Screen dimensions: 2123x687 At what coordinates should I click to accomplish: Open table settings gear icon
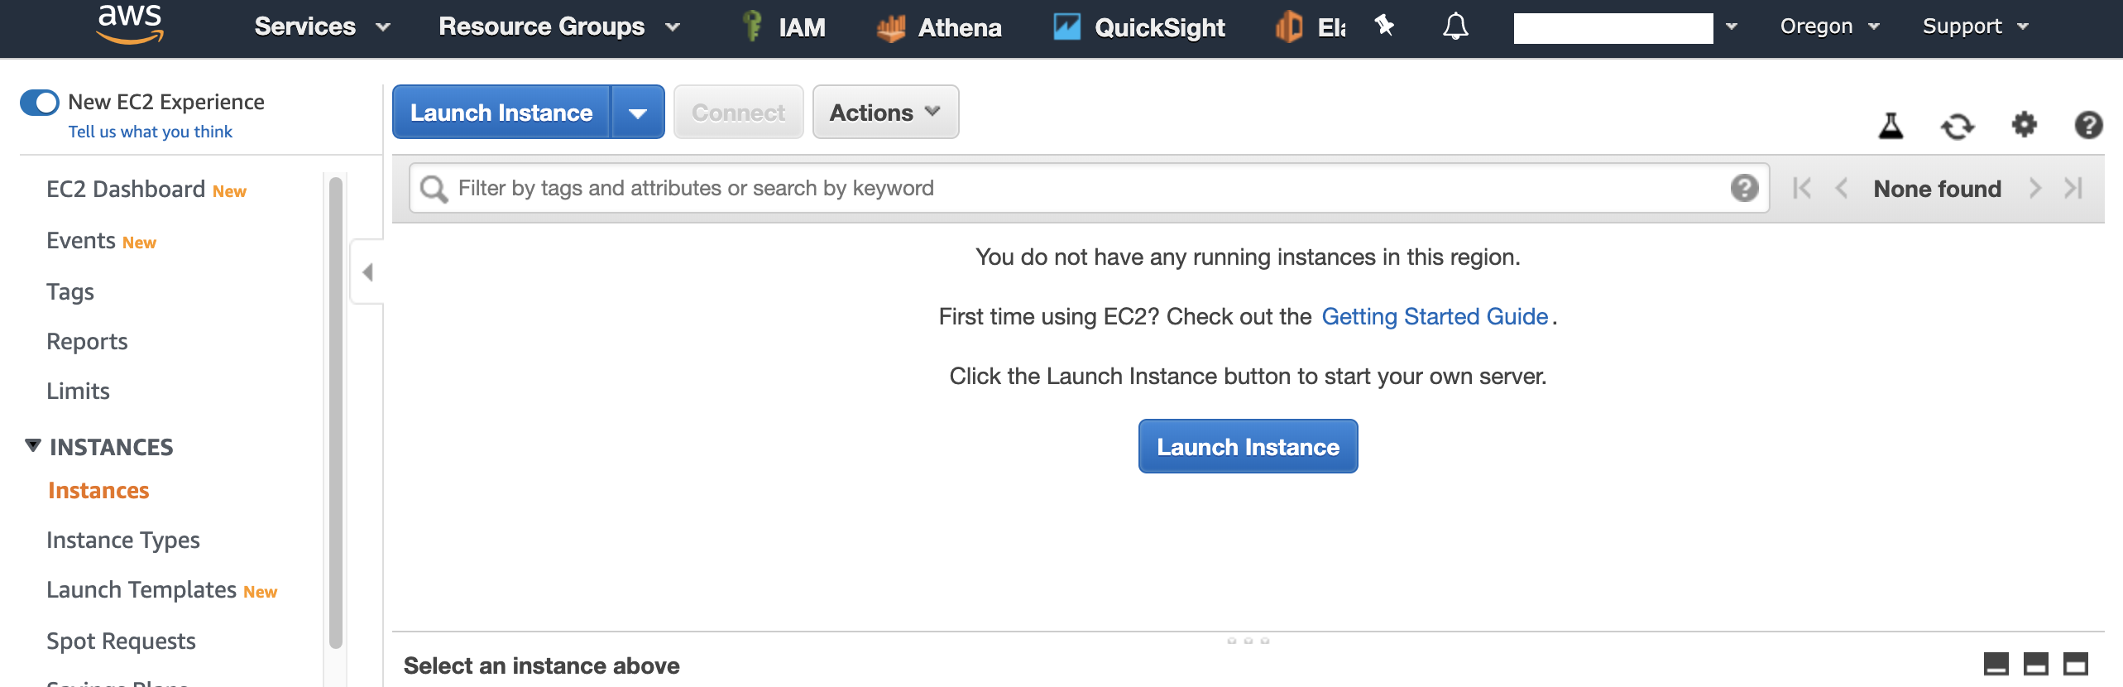2024,125
